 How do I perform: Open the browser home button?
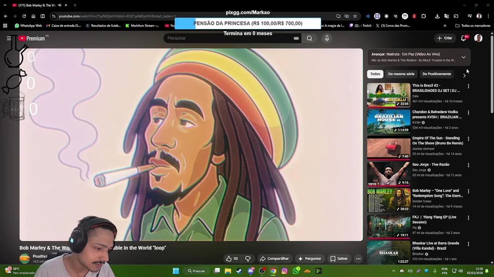[x=33, y=16]
